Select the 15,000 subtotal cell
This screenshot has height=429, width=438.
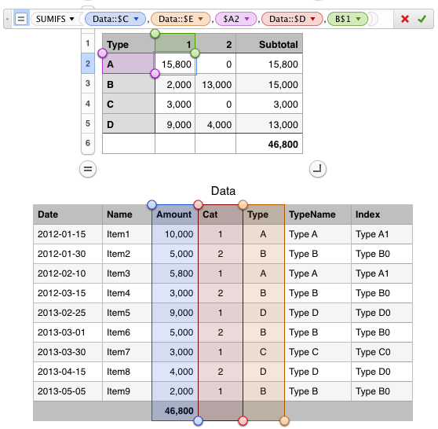tap(269, 84)
